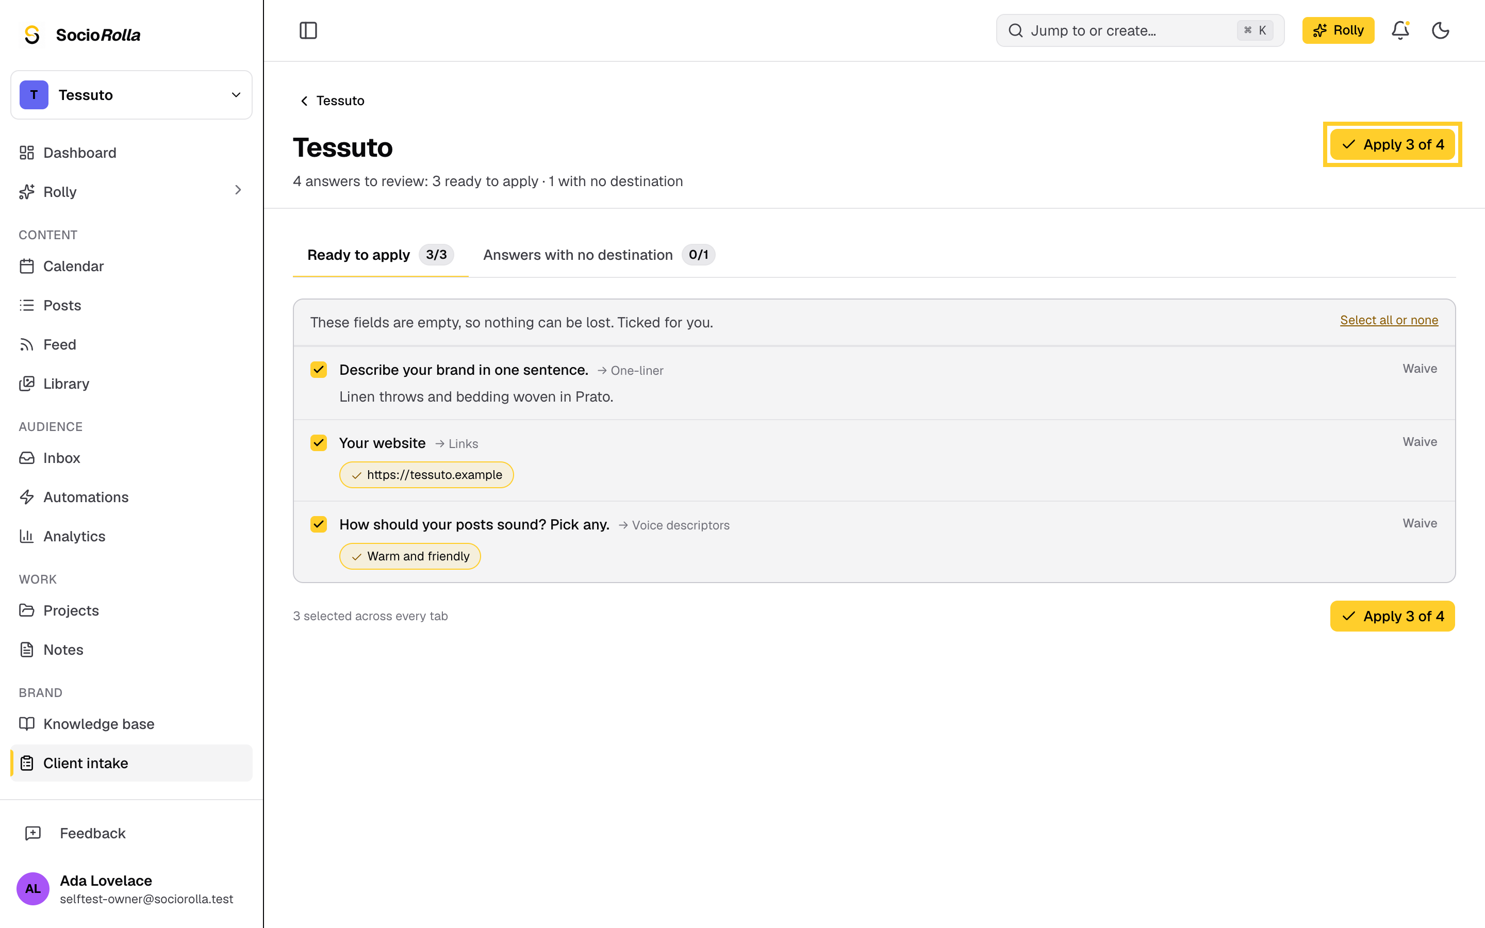
Task: Click Select all or none link
Action: (1389, 320)
